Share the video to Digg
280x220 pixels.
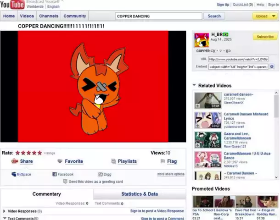pyautogui.click(x=101, y=174)
